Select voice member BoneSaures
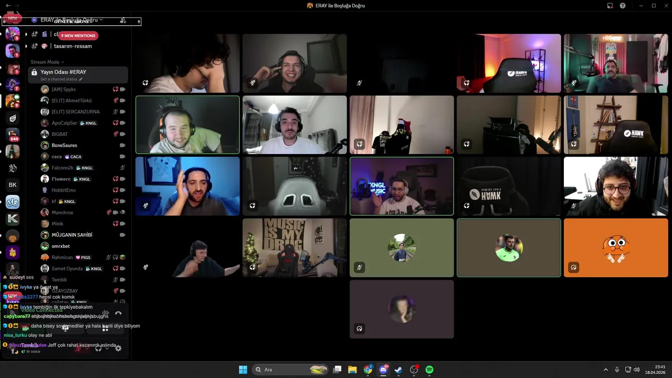Screen dimensions: 672x378 point(83,145)
